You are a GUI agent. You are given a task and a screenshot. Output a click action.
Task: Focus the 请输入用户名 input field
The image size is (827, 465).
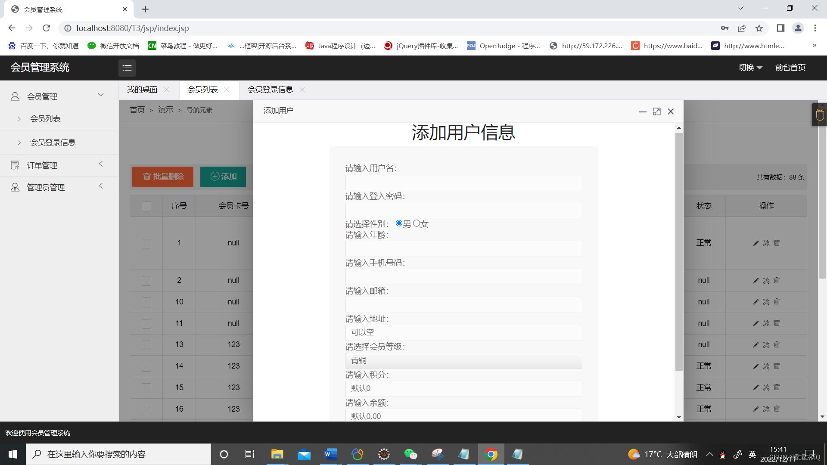[463, 182]
